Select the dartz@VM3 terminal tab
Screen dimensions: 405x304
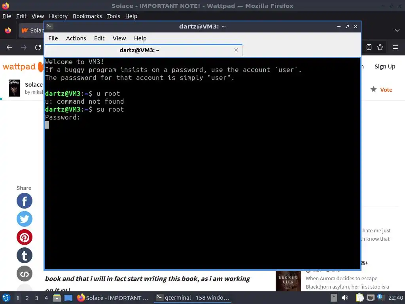click(143, 50)
